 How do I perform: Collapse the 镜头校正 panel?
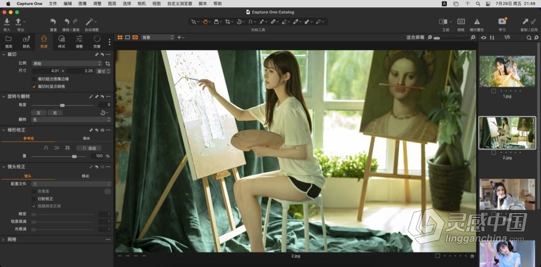(x=3, y=166)
